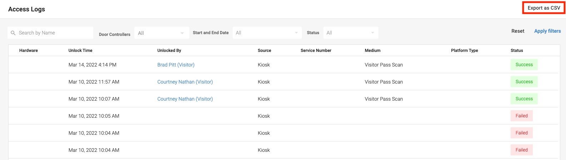Click the Unlocked By column header

click(169, 50)
